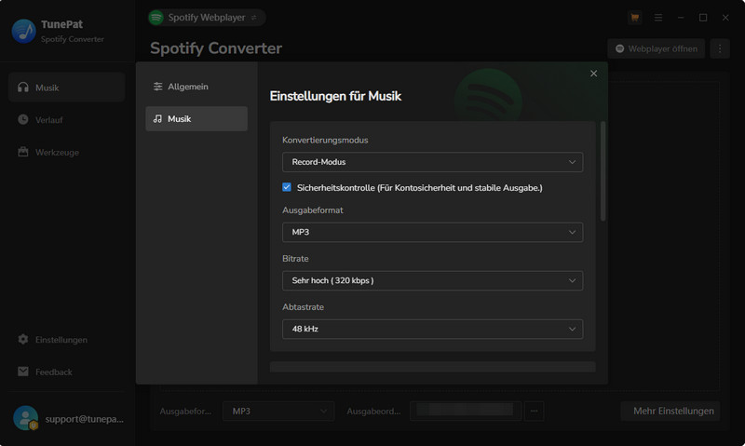Screen dimensions: 745x446
Task: Click the TunePat logo icon
Action: pyautogui.click(x=24, y=31)
